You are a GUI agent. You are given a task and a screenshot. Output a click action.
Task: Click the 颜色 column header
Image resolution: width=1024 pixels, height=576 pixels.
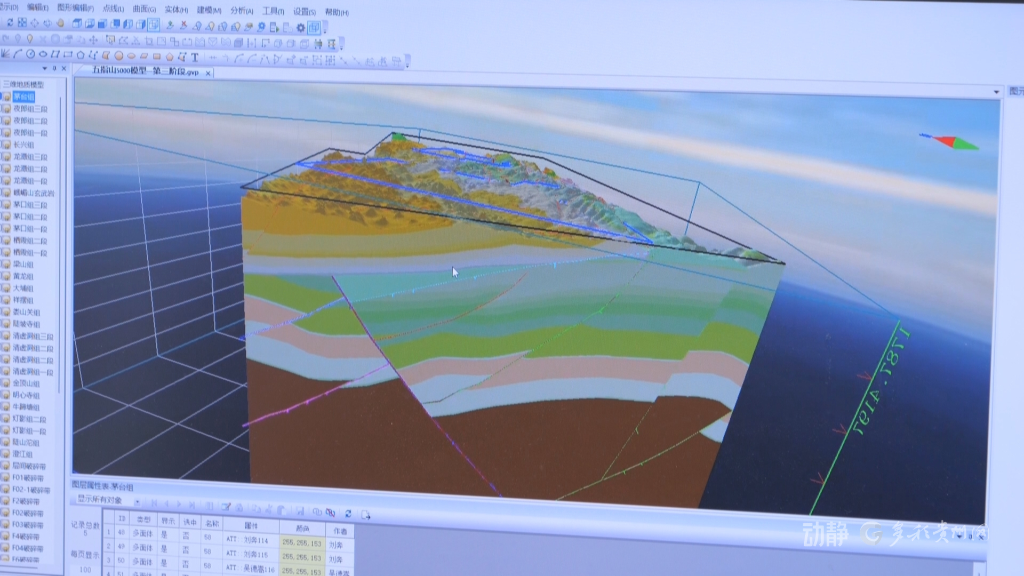coord(302,528)
